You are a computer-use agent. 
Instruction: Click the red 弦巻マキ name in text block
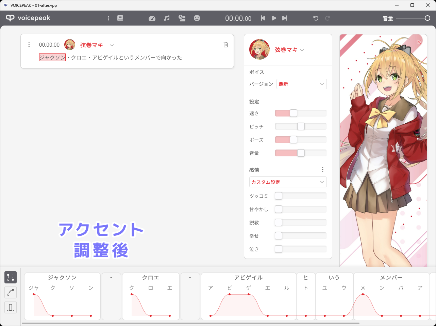point(91,45)
